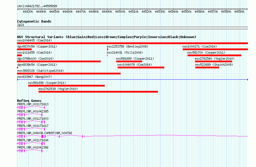Open PREPL|NM_001171617 gene label

click(x=33, y=126)
